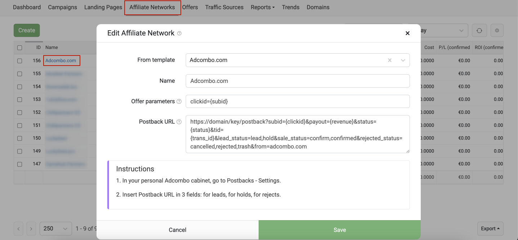Click the Name input field

[x=298, y=81]
